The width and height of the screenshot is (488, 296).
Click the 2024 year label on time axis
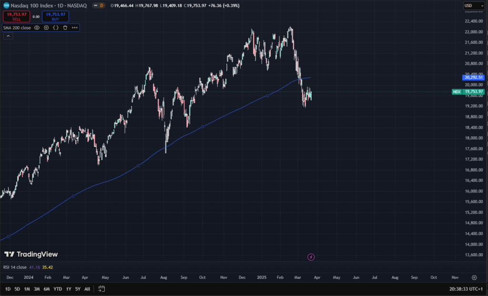coord(28,277)
